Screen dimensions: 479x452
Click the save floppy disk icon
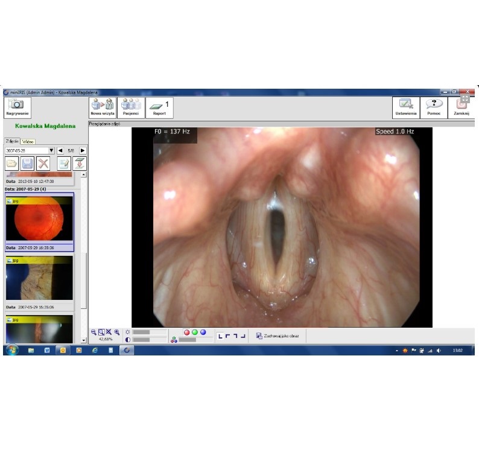(x=27, y=163)
